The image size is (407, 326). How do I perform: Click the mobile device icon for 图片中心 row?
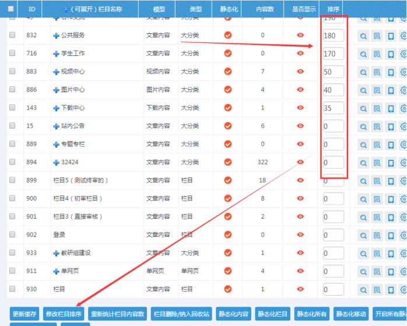point(391,90)
